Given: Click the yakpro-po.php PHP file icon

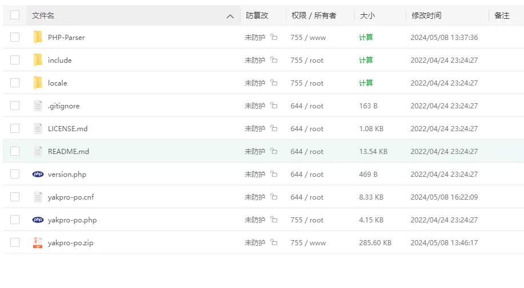Looking at the screenshot, I should pyautogui.click(x=38, y=220).
